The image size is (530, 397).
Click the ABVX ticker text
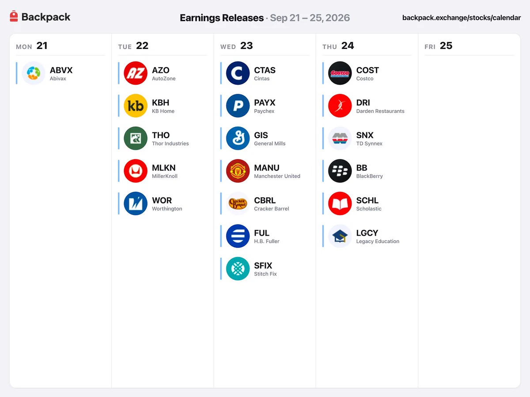click(61, 70)
